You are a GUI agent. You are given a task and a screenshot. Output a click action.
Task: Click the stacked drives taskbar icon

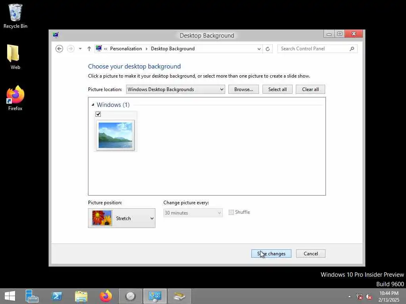point(180,296)
